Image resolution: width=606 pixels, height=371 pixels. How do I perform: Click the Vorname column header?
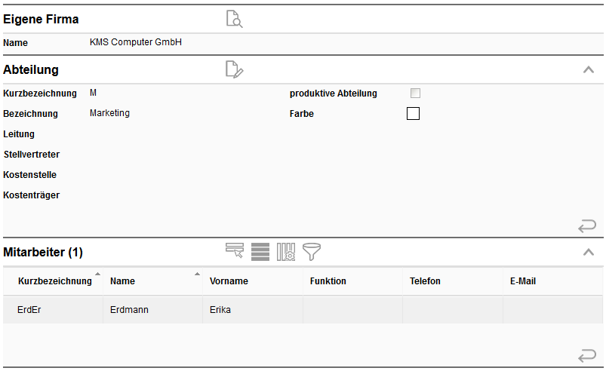229,281
